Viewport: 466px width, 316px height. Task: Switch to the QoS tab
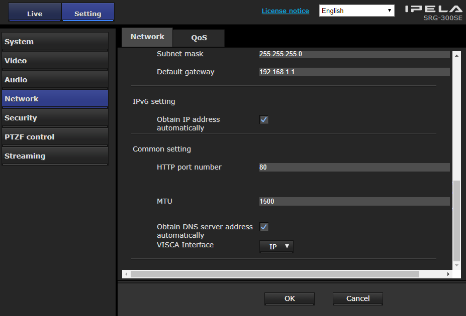click(199, 38)
